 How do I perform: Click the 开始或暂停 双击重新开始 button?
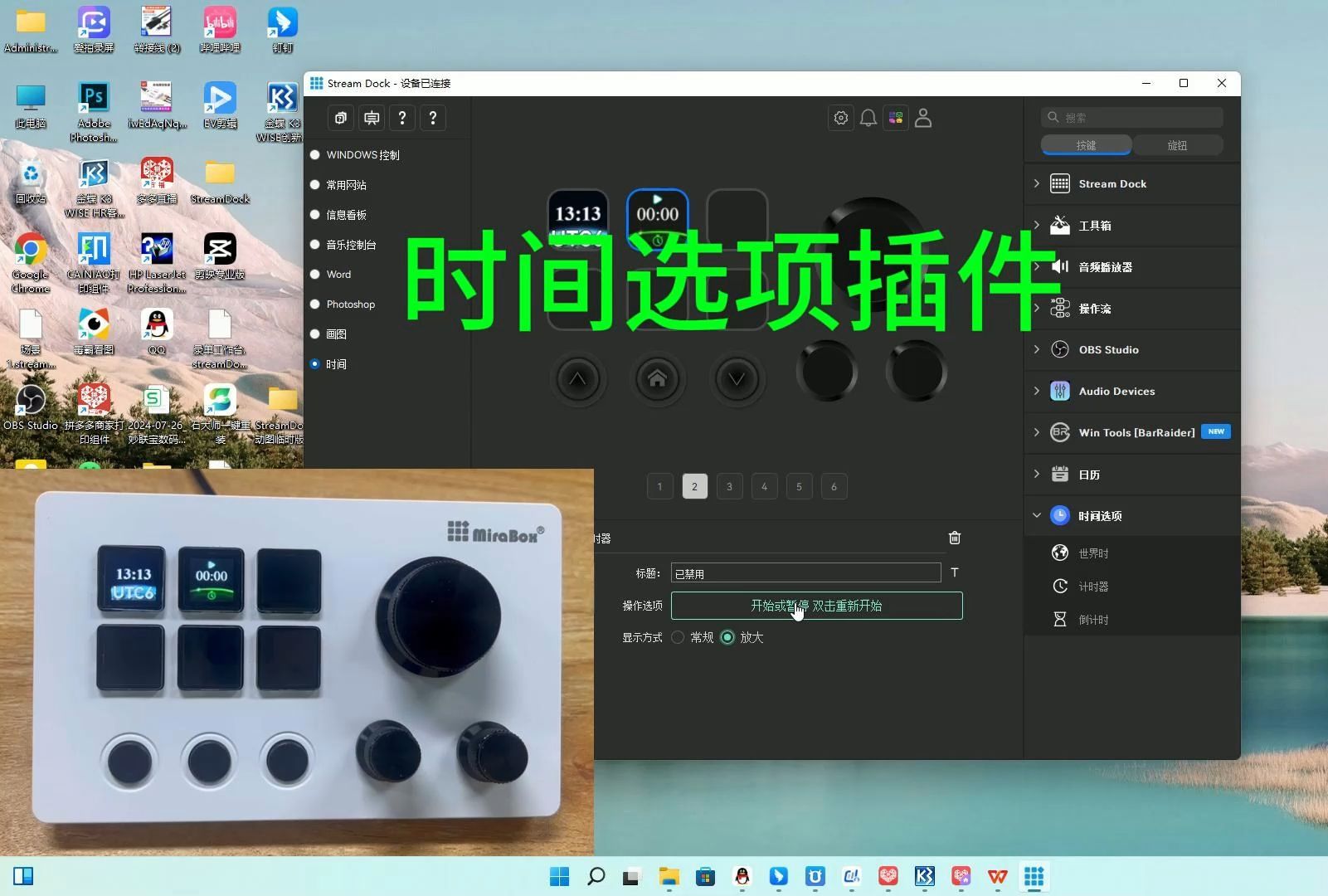click(816, 606)
